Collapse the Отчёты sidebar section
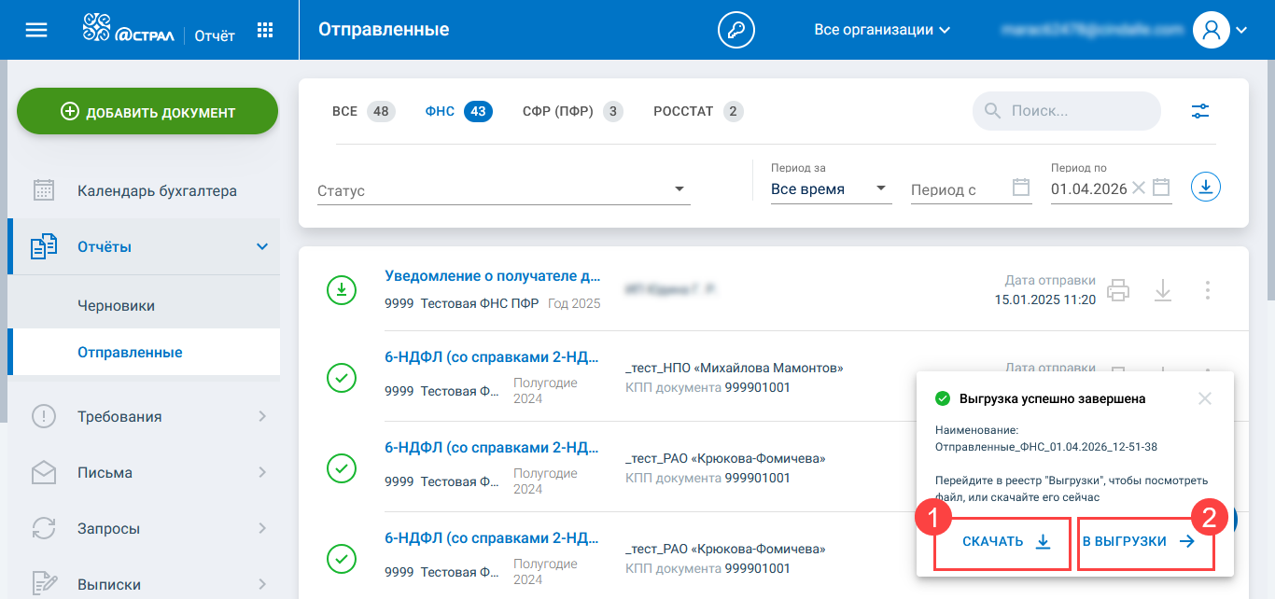Viewport: 1275px width, 599px height. click(x=262, y=246)
